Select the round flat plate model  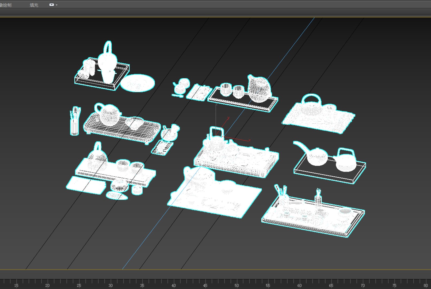[138, 83]
